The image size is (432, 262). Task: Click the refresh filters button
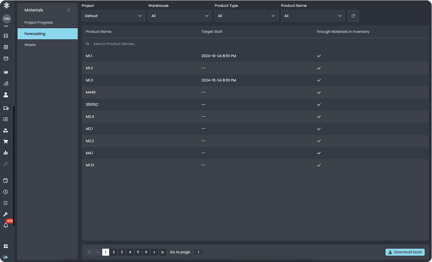tap(353, 16)
